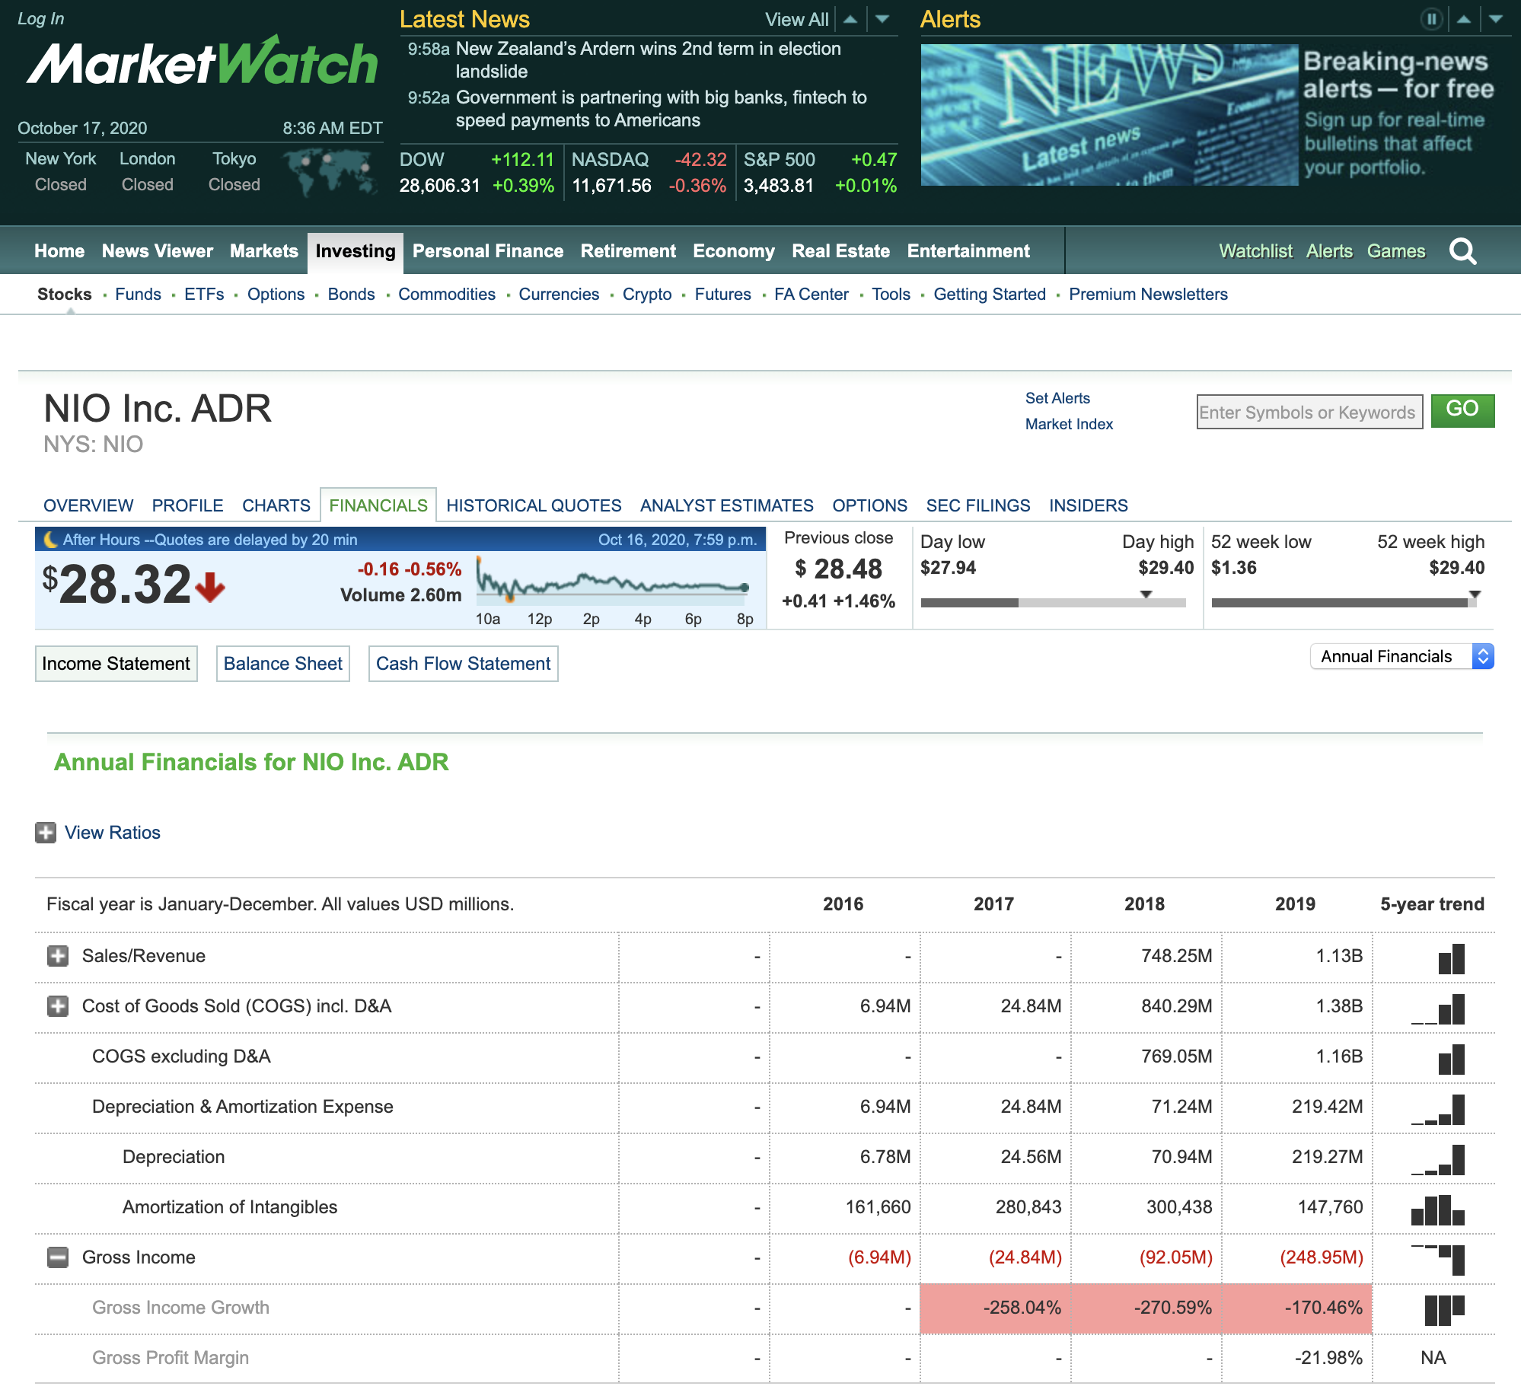
Task: Click the Set Alerts link
Action: (x=1057, y=398)
